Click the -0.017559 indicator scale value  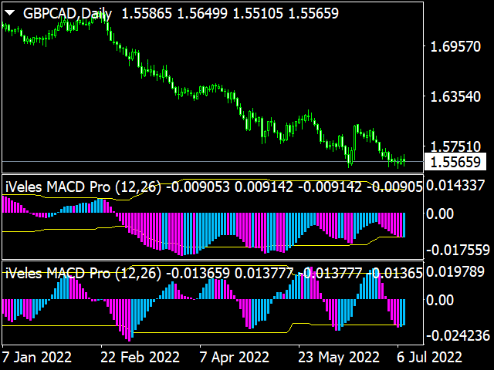tap(458, 250)
